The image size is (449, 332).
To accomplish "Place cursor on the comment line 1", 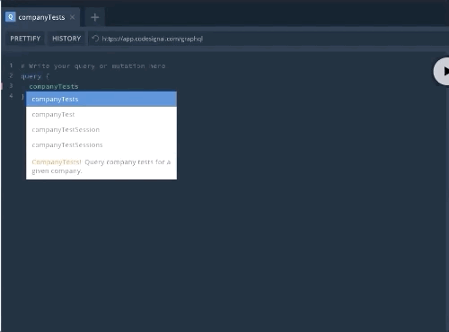I will point(92,66).
